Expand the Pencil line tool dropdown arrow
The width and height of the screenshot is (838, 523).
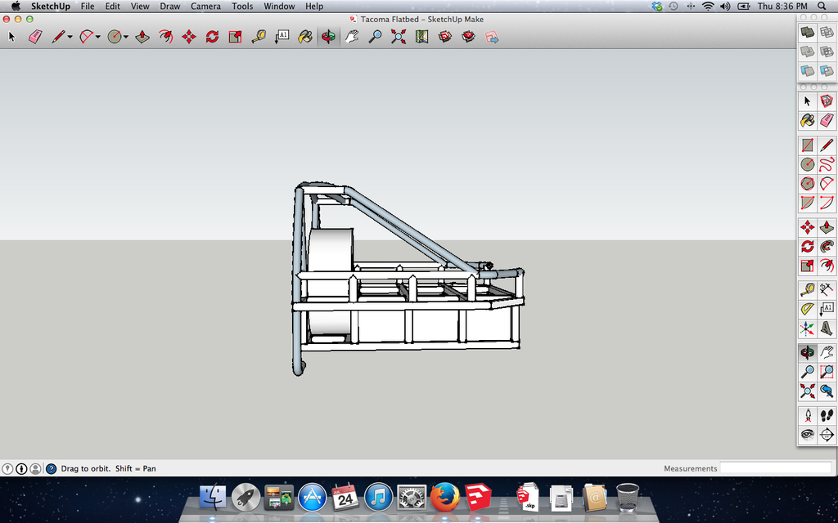pos(70,37)
